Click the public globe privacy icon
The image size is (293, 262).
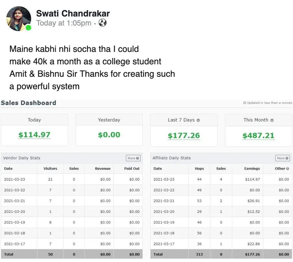point(103,23)
